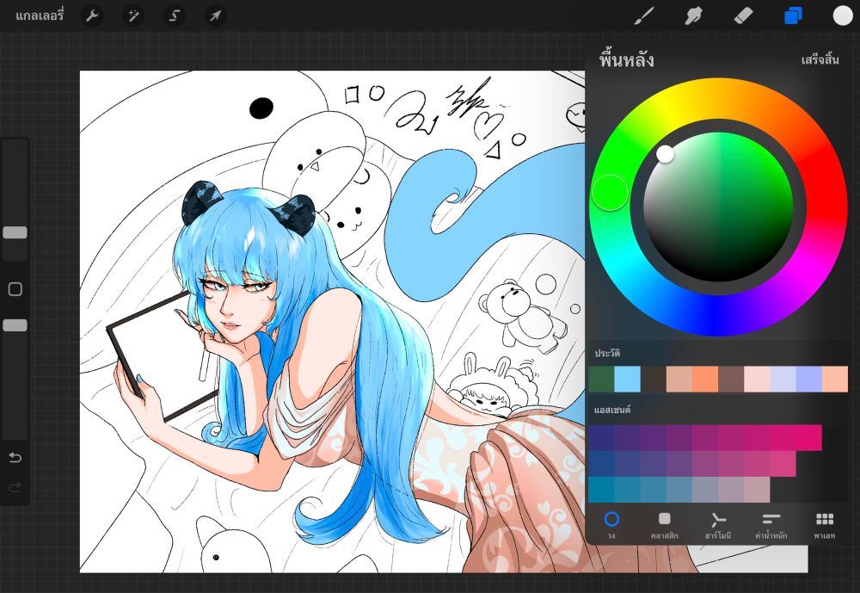Pick the orange history swatch
860x593 pixels.
click(x=705, y=380)
